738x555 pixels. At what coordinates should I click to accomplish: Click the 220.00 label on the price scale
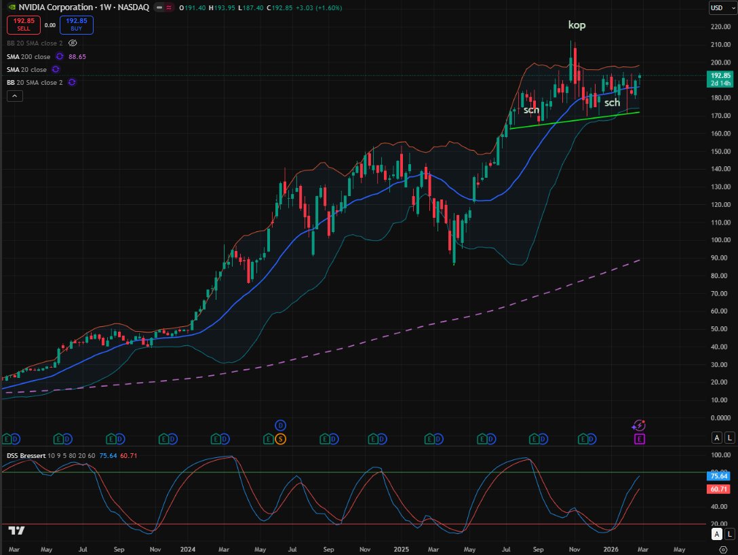(x=720, y=27)
